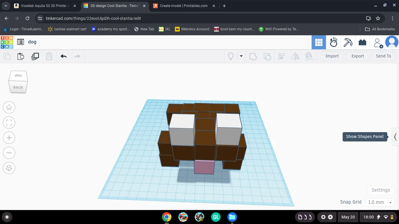Click the Duplicate and repeat icon

(35, 56)
